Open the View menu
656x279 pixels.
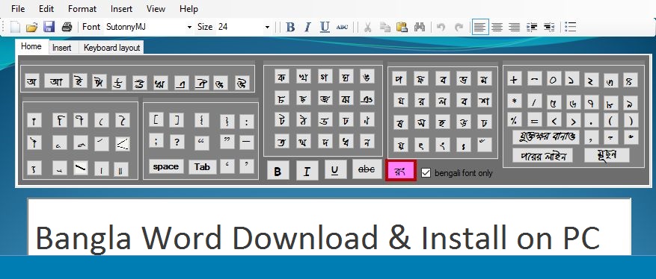point(156,9)
